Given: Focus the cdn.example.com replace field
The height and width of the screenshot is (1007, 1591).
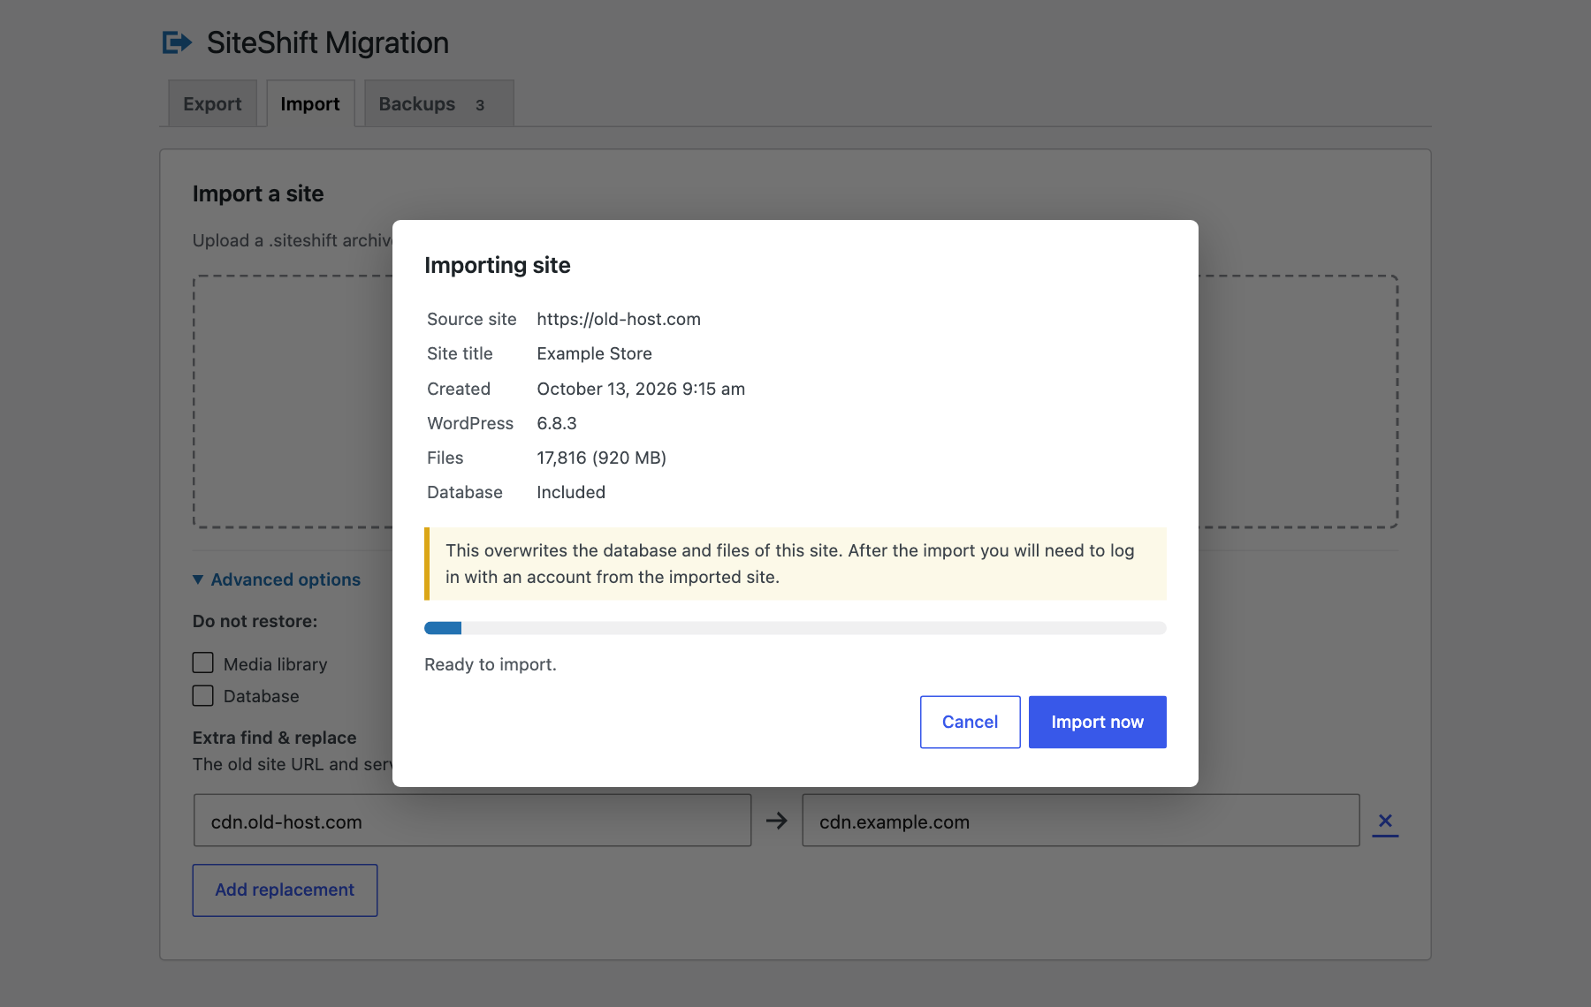Looking at the screenshot, I should pyautogui.click(x=1080, y=821).
